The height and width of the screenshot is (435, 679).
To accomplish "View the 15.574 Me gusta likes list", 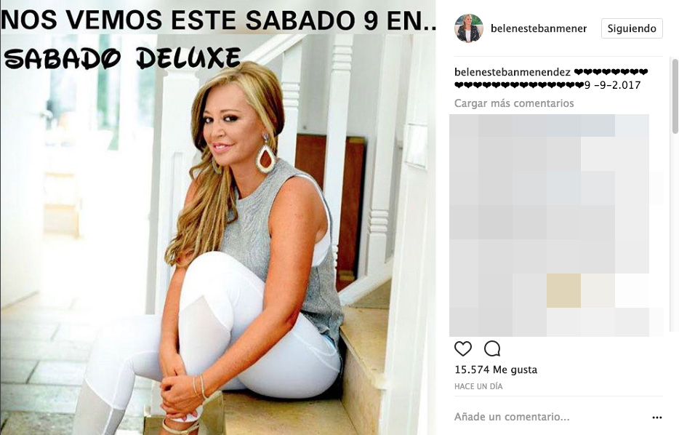I will 496,370.
